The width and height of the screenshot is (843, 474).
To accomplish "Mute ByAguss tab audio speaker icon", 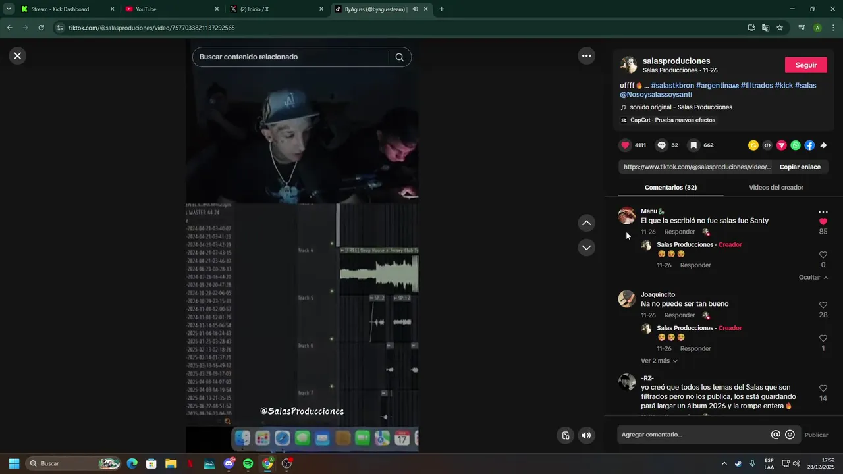I will (x=416, y=9).
